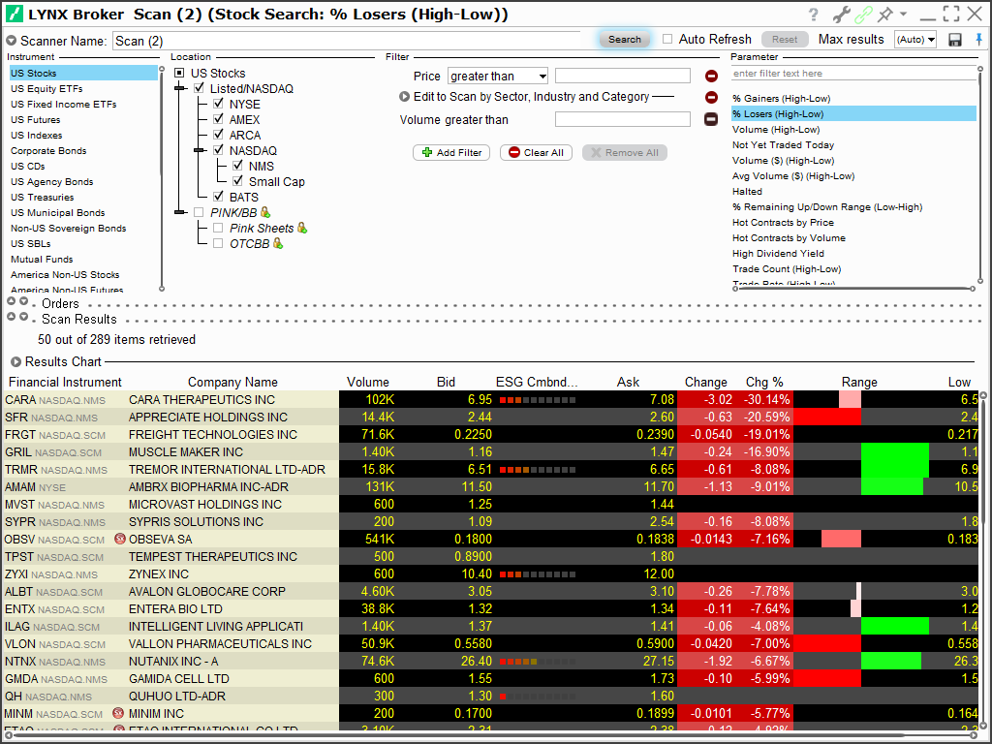Click the pin window icon in title bar
The height and width of the screenshot is (744, 992).
pyautogui.click(x=885, y=15)
